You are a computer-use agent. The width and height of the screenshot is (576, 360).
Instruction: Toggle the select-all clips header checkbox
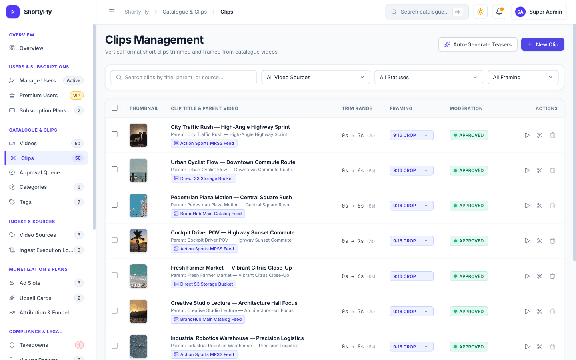point(114,108)
